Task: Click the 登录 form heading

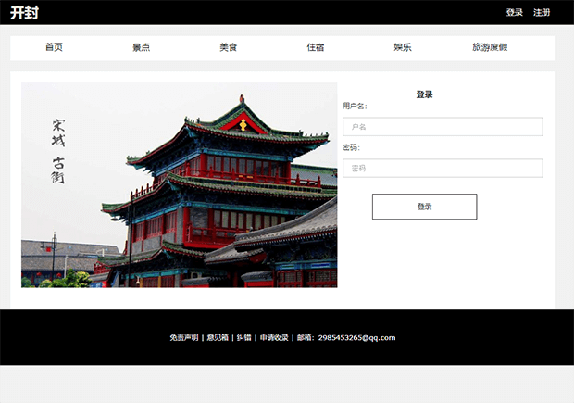Action: pos(424,94)
